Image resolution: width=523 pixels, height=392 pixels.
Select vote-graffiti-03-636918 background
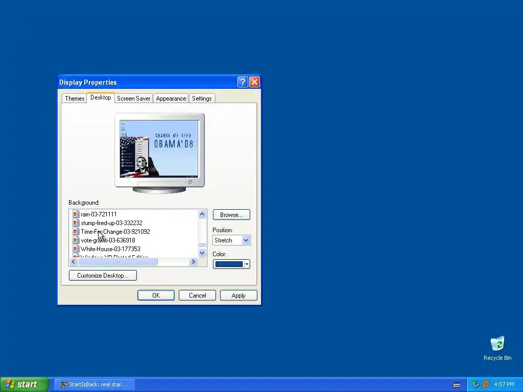point(108,240)
